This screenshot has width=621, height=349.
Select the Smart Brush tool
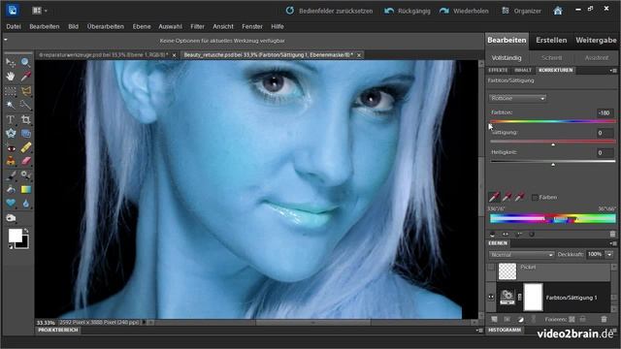26,174
